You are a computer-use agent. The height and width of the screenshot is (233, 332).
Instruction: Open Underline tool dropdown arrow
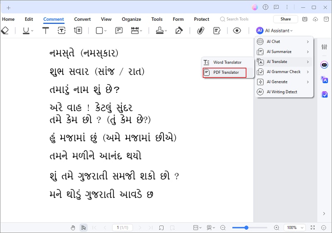pyautogui.click(x=32, y=31)
